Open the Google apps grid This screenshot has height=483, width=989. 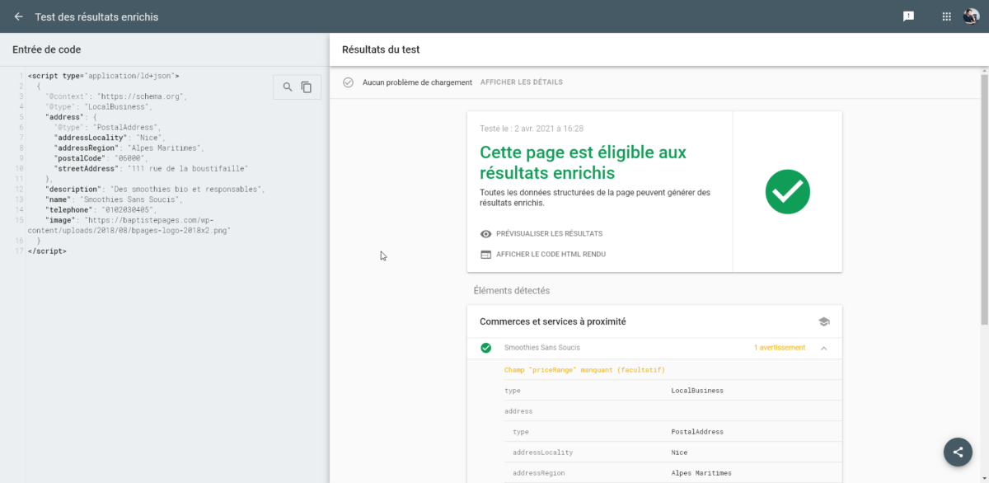tap(946, 16)
